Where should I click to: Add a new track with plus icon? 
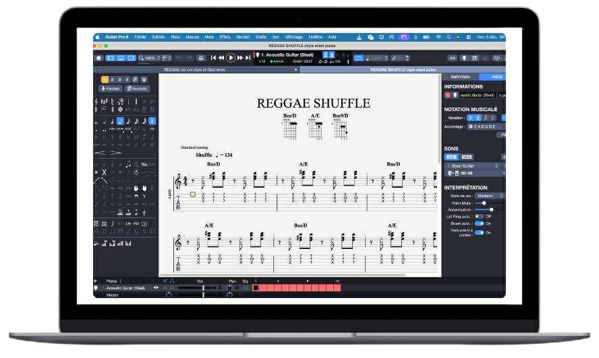point(96,281)
